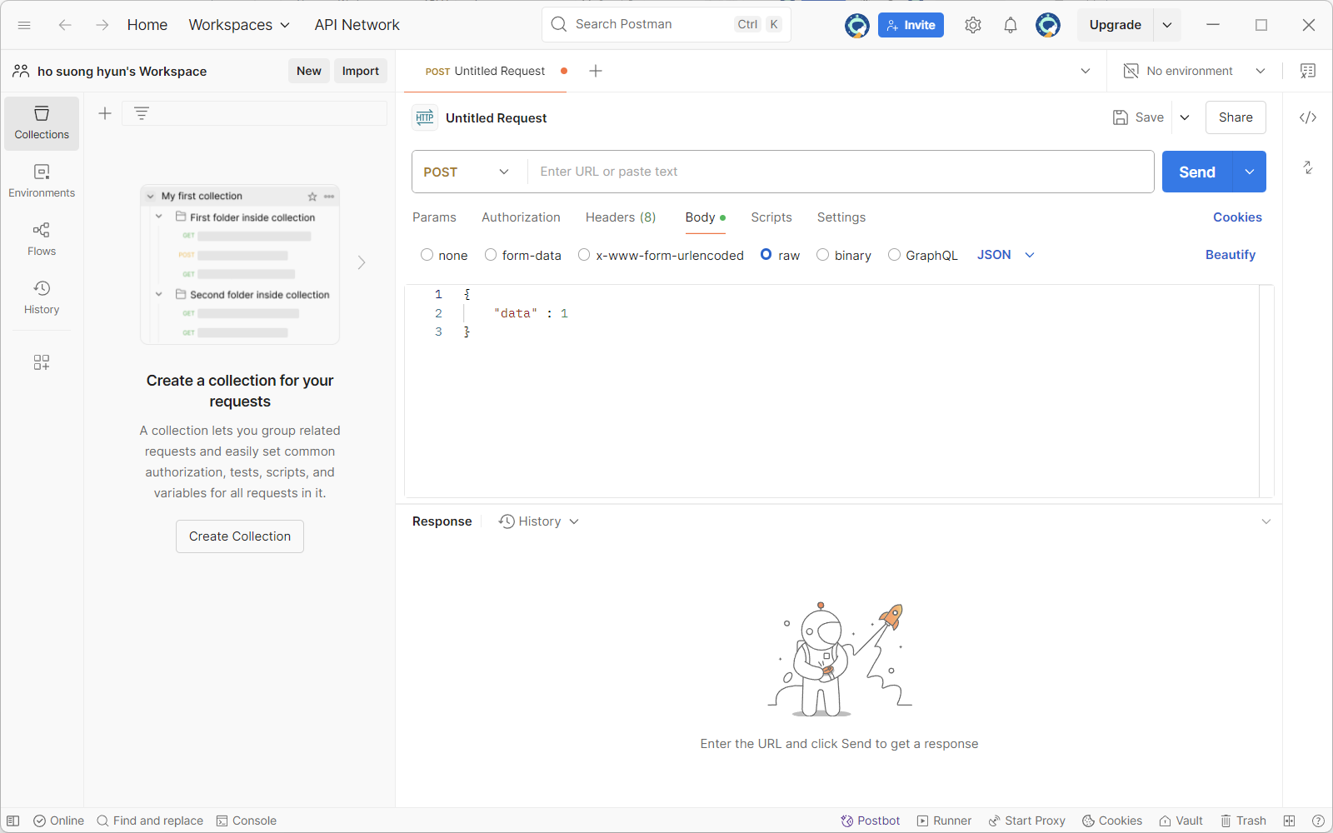
Task: Click the next onboarding slide arrow
Action: tap(362, 262)
